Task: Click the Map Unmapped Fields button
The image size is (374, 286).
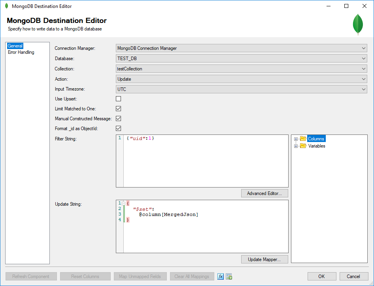Action: pos(140,277)
